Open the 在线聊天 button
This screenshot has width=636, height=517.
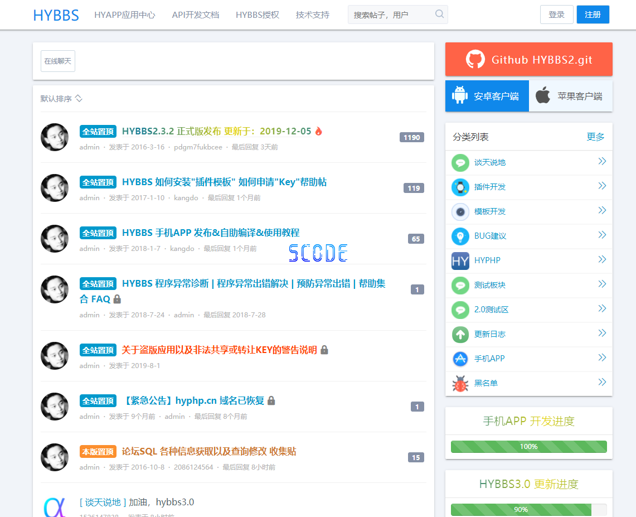[58, 61]
